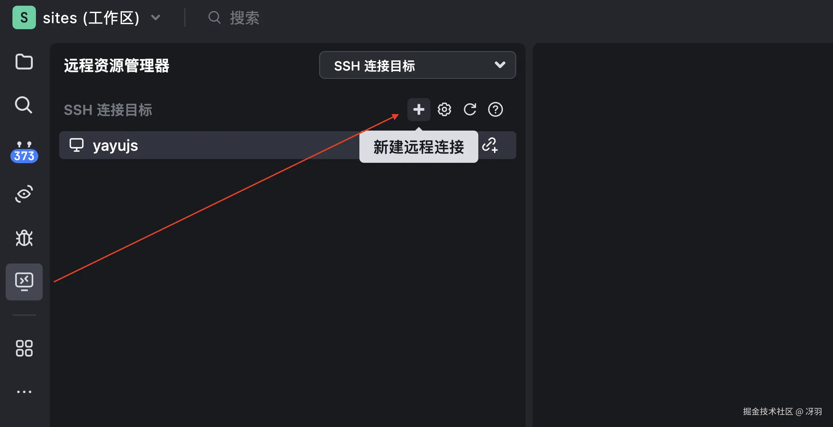This screenshot has height=427, width=833.
Task: Click the connect link-plus icon on yayujs
Action: coord(490,145)
